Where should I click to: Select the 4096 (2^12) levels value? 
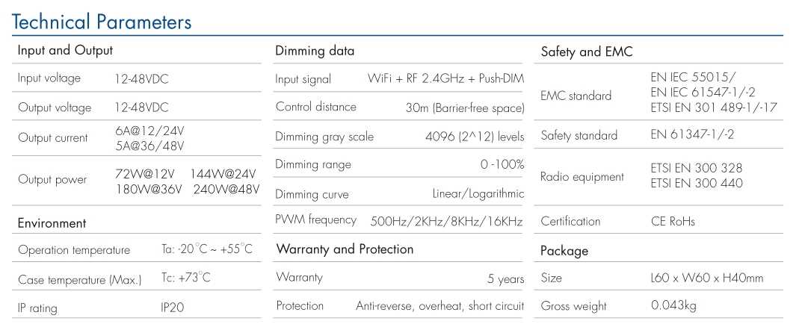475,137
